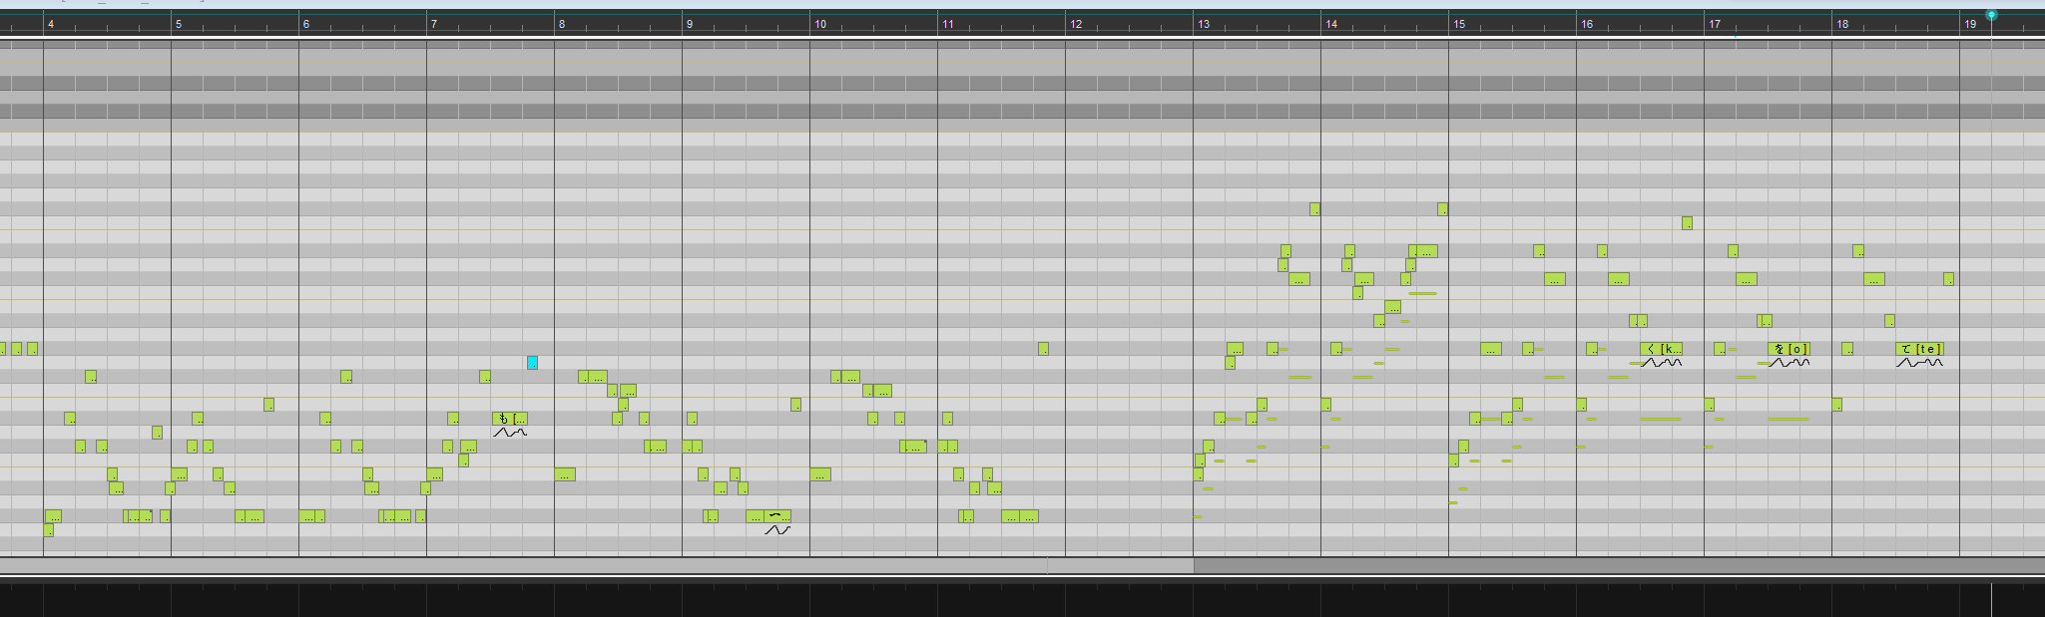Select the も lyric note in measure 7
Image resolution: width=2045 pixels, height=617 pixels.
click(509, 419)
